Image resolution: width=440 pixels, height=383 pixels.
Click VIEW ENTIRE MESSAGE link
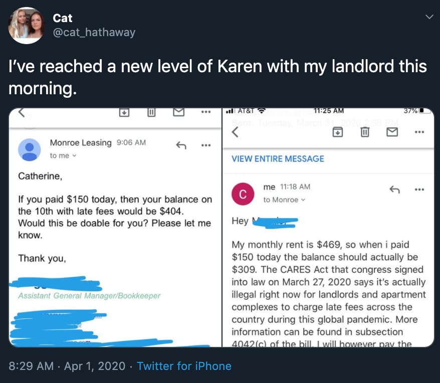278,159
